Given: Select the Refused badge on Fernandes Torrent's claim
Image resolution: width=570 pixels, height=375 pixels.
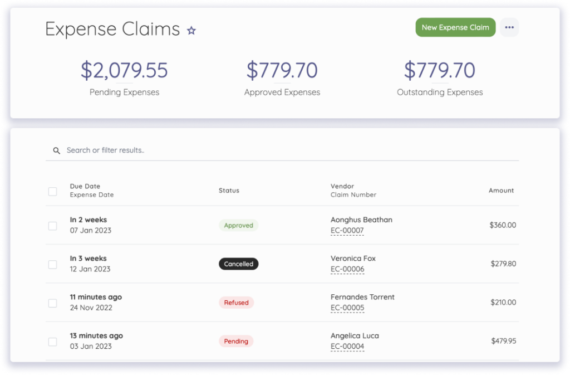Looking at the screenshot, I should pos(236,303).
